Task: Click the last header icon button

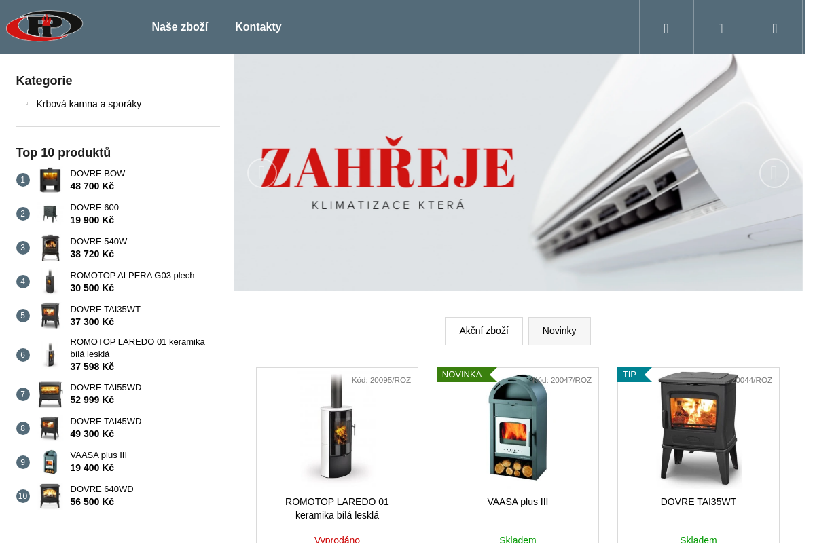Action: point(775,27)
